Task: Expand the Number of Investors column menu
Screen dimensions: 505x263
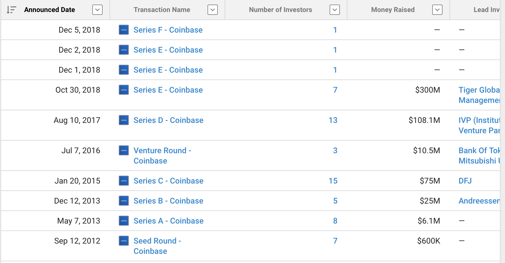Action: point(335,10)
